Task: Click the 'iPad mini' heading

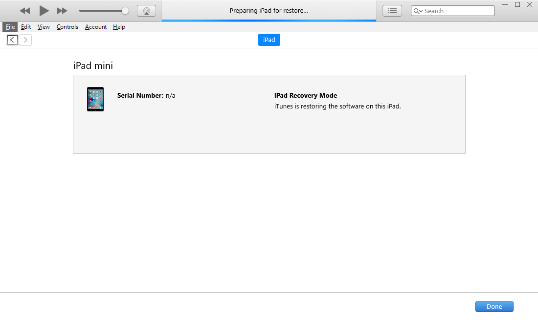Action: pyautogui.click(x=93, y=65)
